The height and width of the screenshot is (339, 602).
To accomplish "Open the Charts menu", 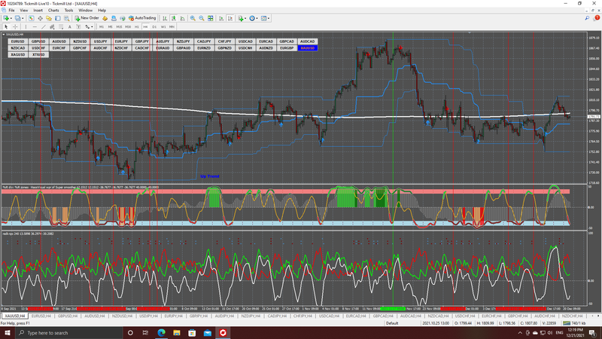I will coord(52,11).
